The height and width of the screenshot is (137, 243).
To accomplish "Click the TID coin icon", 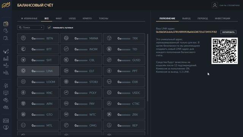I will coord(109,49).
